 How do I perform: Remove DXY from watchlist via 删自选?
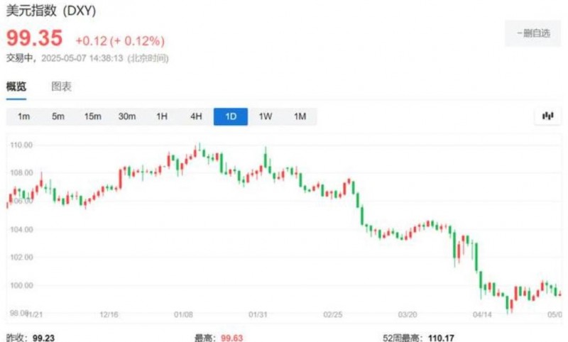pos(533,33)
